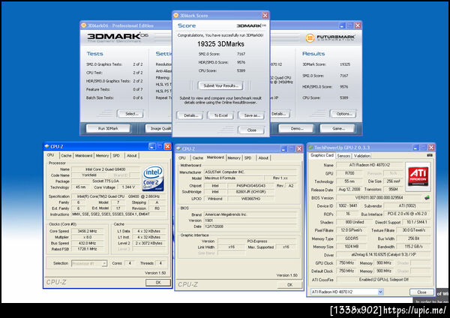The height and width of the screenshot is (318, 450).
Task: Click the '115.2 GB/s' bandwidth field
Action: [x=413, y=247]
